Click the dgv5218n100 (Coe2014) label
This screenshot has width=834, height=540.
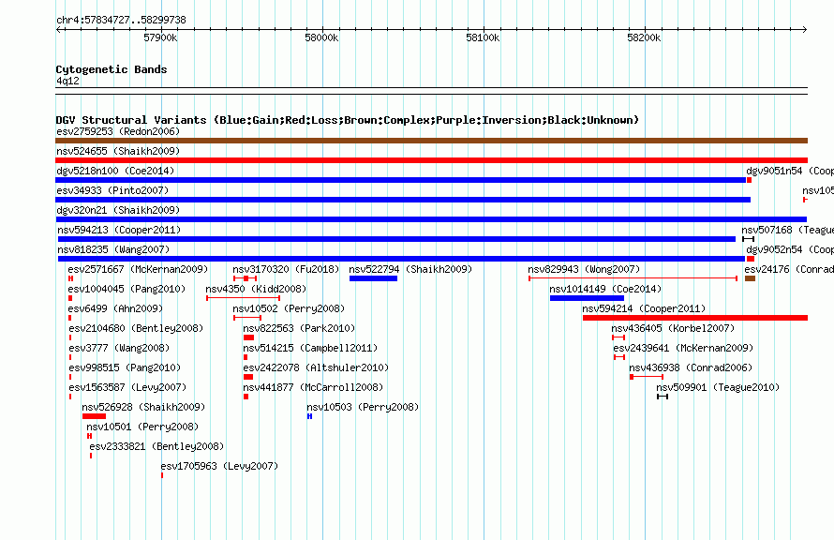click(x=115, y=171)
